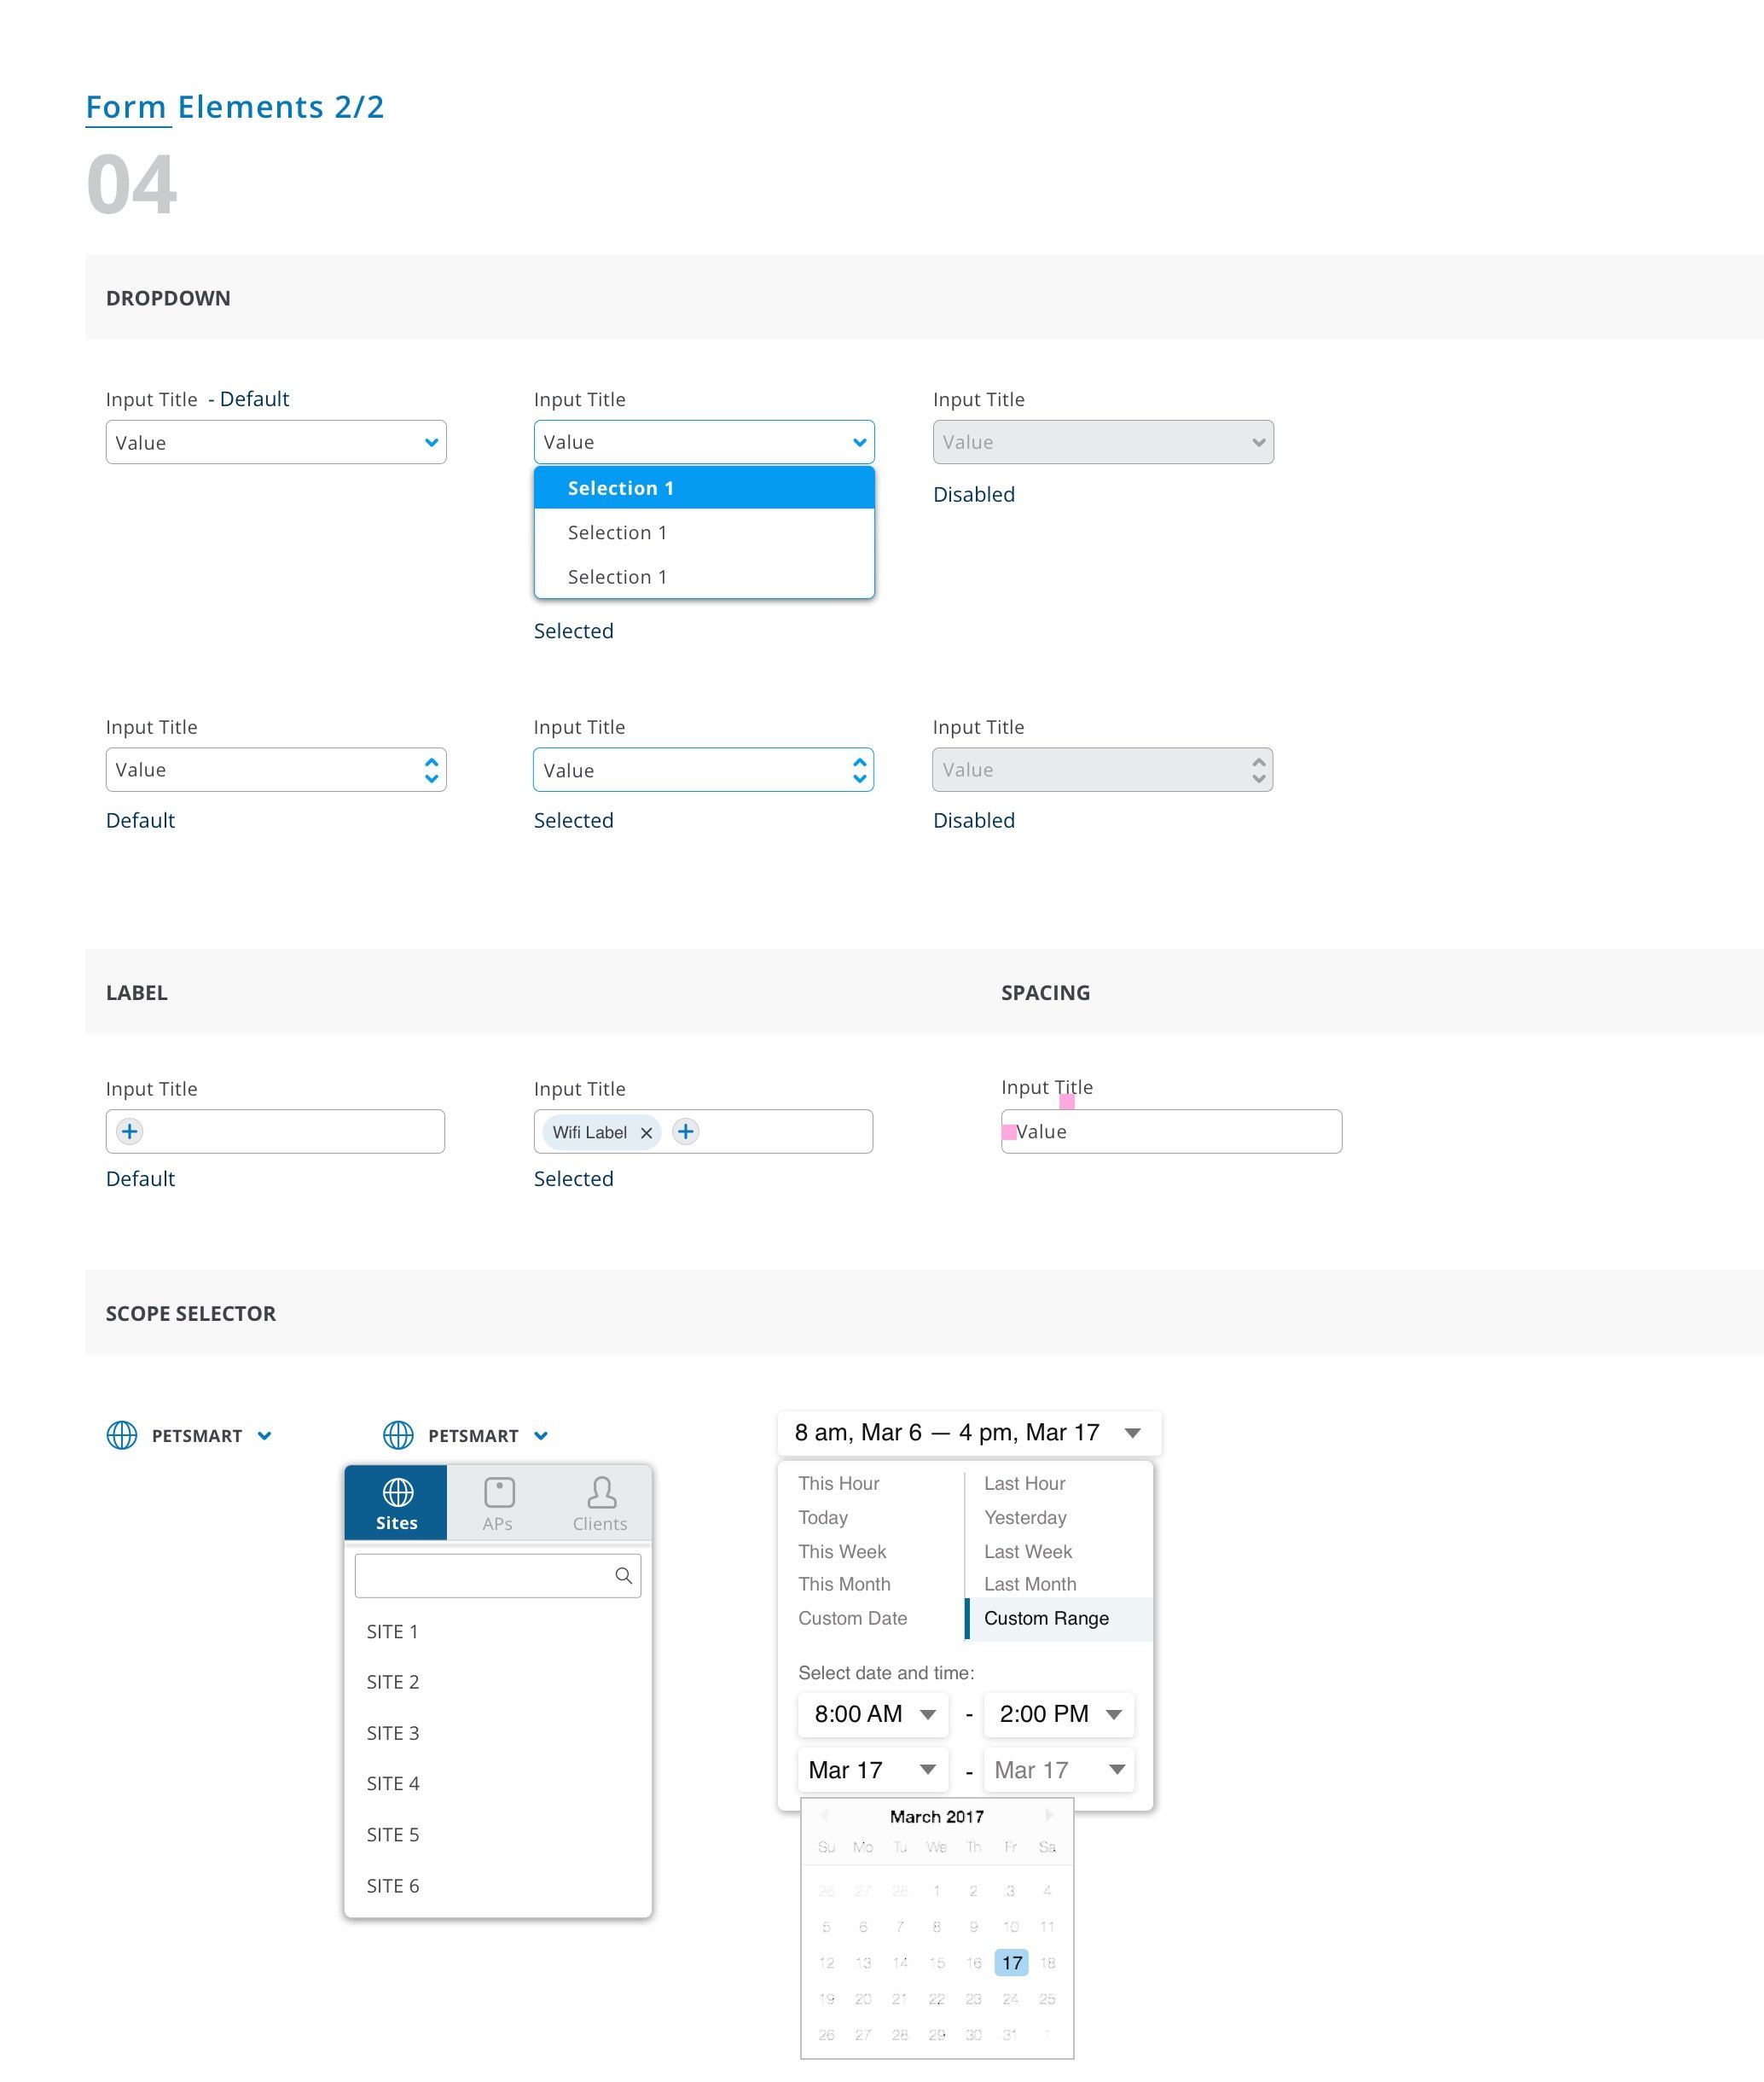
Task: Switch to the APs tab
Action: (x=498, y=1503)
